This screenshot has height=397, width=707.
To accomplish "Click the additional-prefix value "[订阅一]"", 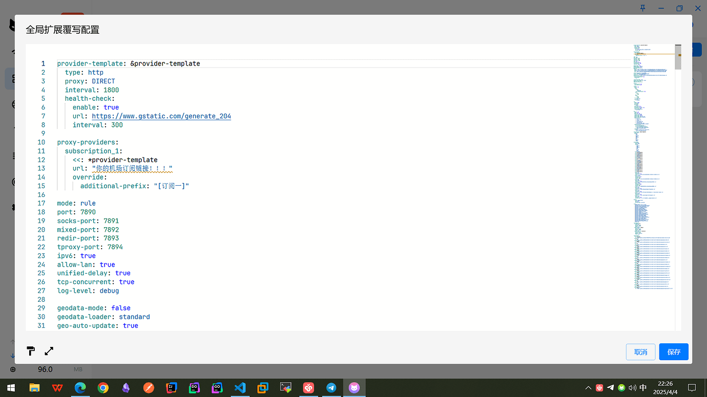I will (x=172, y=186).
